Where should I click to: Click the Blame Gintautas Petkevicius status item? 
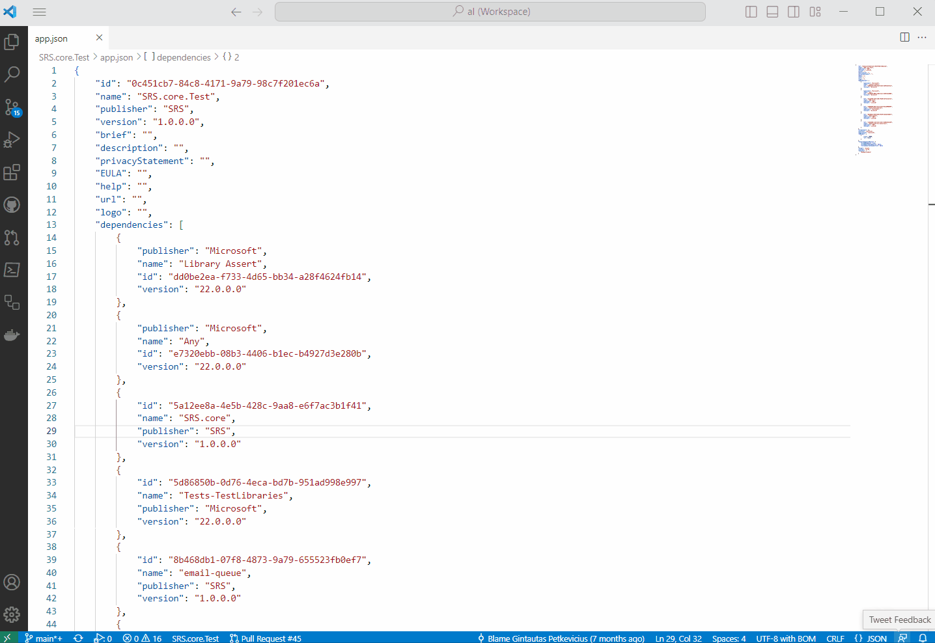[561, 638]
